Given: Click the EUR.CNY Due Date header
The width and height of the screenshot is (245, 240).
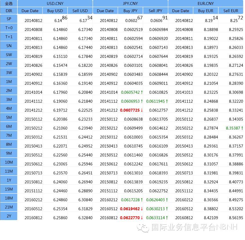Looking at the screenshot, I should 181,11.
